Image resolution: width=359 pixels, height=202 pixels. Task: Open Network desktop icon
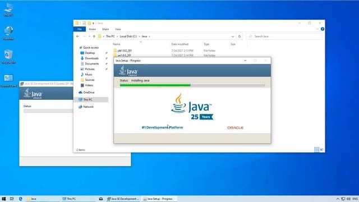[x=8, y=33]
